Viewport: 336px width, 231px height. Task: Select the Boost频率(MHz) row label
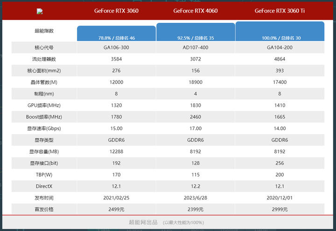click(x=44, y=117)
